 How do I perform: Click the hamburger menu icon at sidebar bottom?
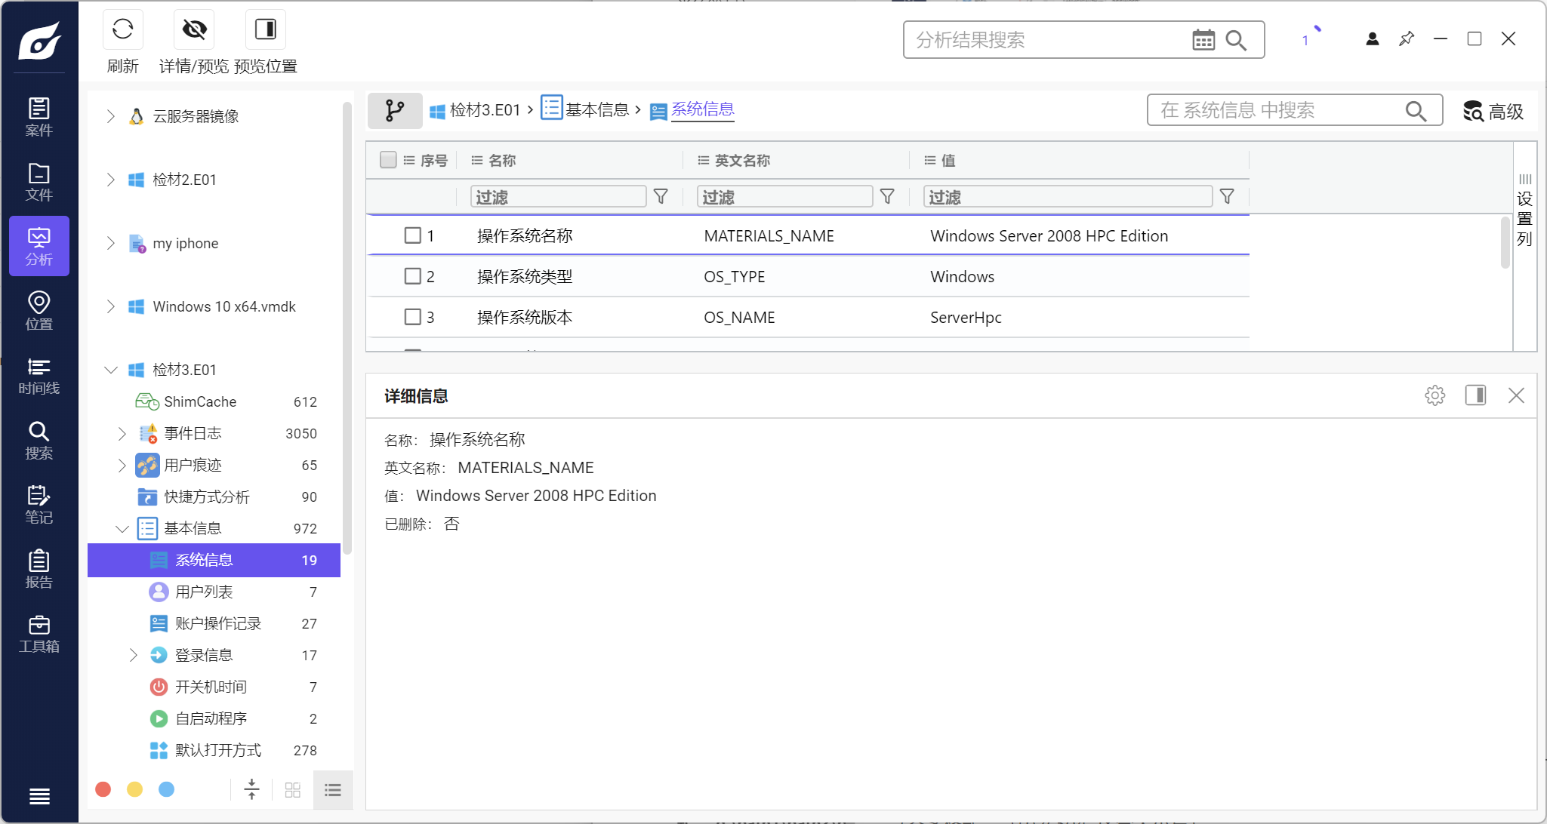click(x=39, y=796)
